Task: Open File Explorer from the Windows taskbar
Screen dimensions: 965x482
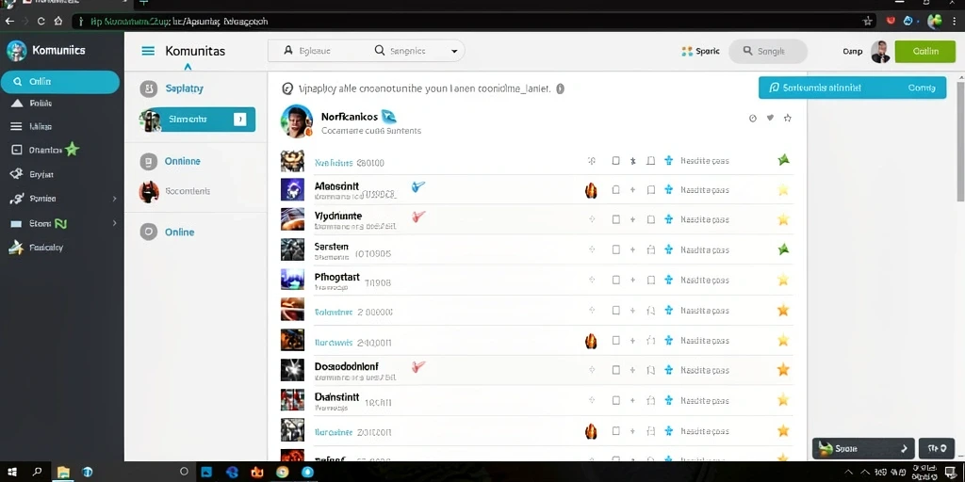Action: point(63,473)
